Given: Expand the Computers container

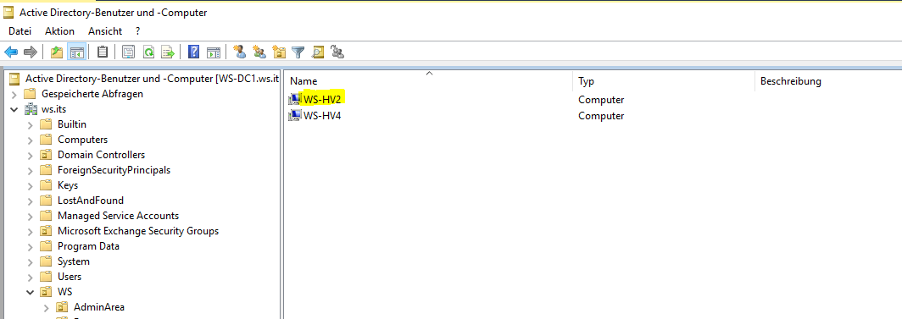Looking at the screenshot, I should point(31,140).
